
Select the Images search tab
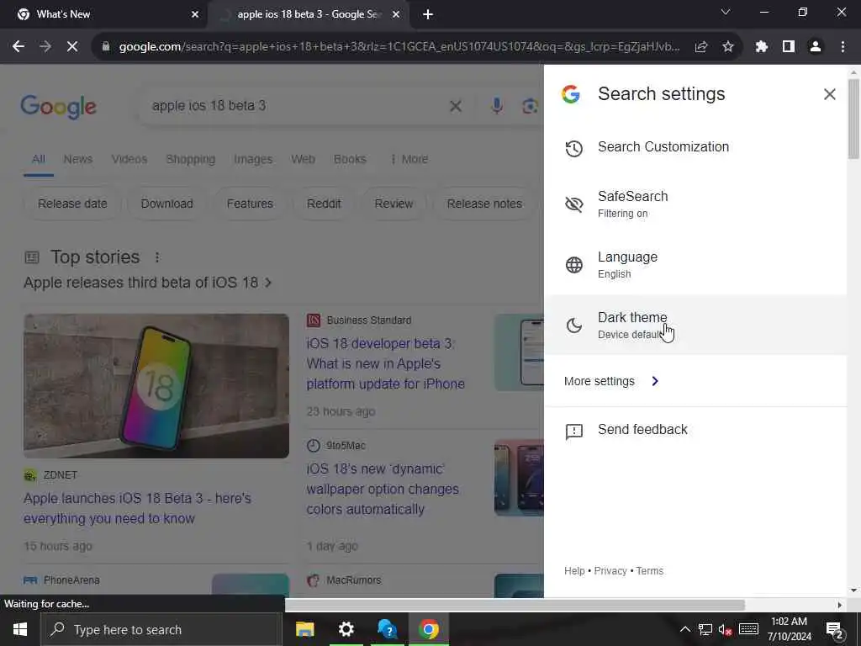click(253, 159)
